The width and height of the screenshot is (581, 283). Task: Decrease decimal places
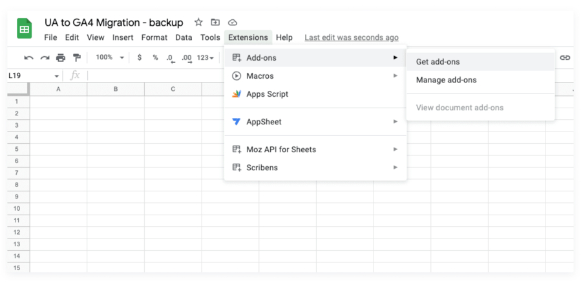pos(170,59)
